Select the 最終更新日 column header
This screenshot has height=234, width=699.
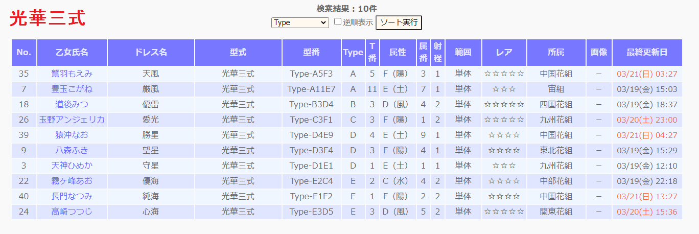647,52
